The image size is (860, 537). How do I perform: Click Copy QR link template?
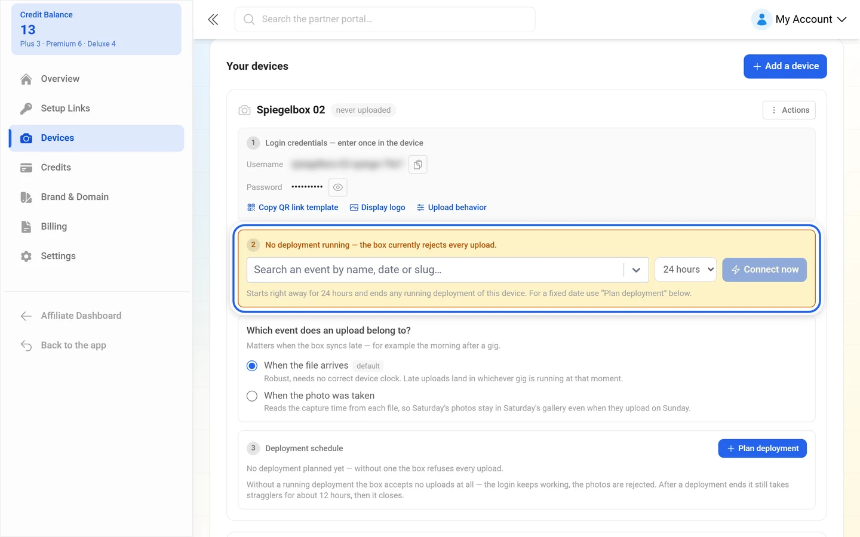click(293, 208)
